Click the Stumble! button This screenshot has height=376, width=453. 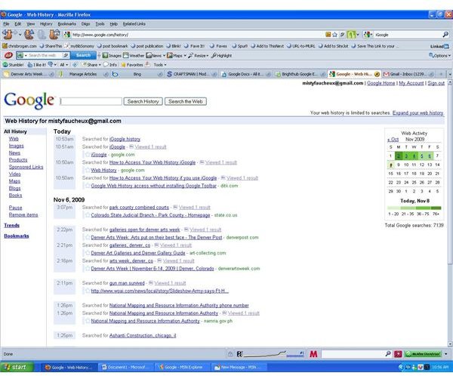tap(13, 65)
